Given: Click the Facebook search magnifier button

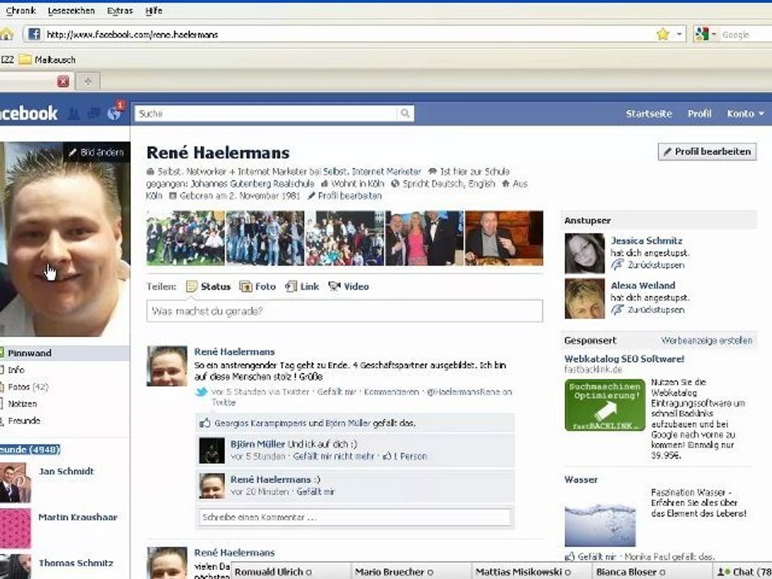Looking at the screenshot, I should [x=405, y=113].
